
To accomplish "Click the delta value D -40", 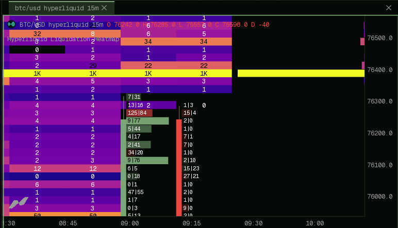I will tap(260, 25).
